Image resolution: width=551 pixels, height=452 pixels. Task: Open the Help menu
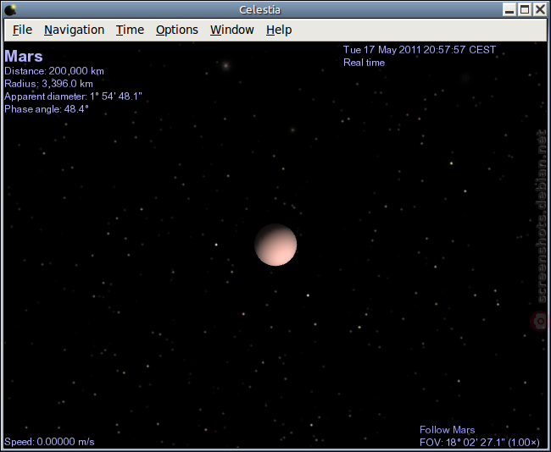coord(279,30)
